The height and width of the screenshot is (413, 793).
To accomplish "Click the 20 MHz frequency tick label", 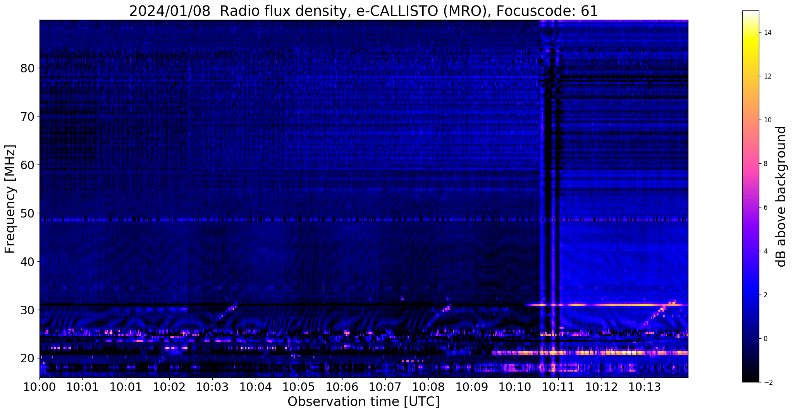I will pyautogui.click(x=28, y=358).
